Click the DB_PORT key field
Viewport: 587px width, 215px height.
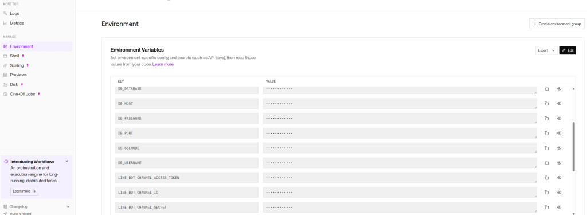click(x=186, y=134)
